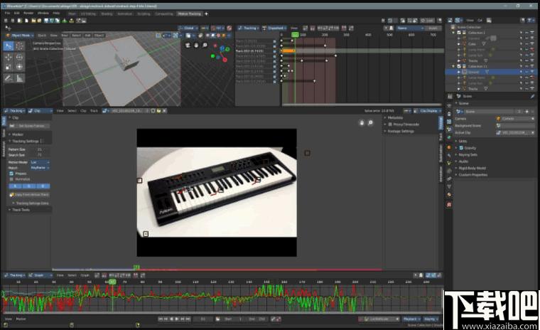Select the Rotate tool in viewport toolbar

20,57
